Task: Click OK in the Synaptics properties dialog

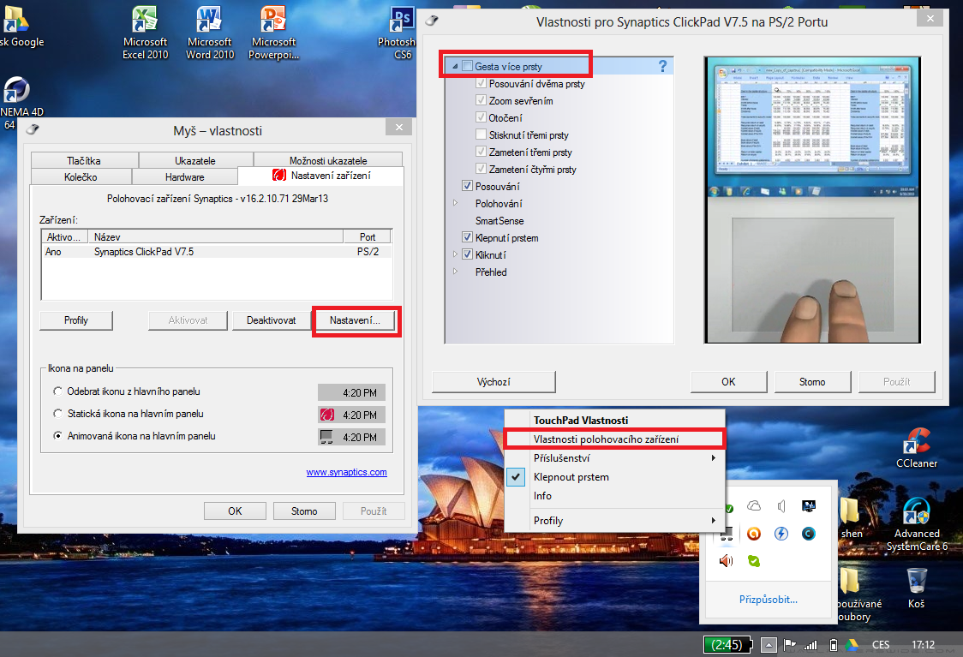Action: 728,382
